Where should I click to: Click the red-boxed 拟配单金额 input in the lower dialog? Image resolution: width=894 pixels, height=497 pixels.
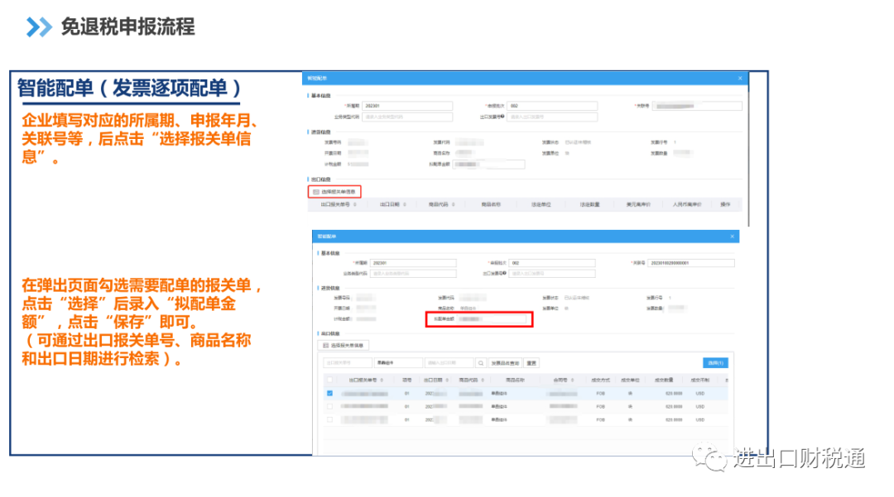(493, 319)
